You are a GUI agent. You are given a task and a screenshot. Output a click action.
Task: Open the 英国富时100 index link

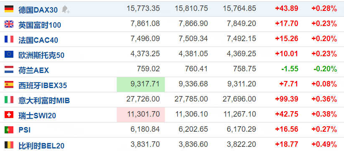pyautogui.click(x=40, y=25)
